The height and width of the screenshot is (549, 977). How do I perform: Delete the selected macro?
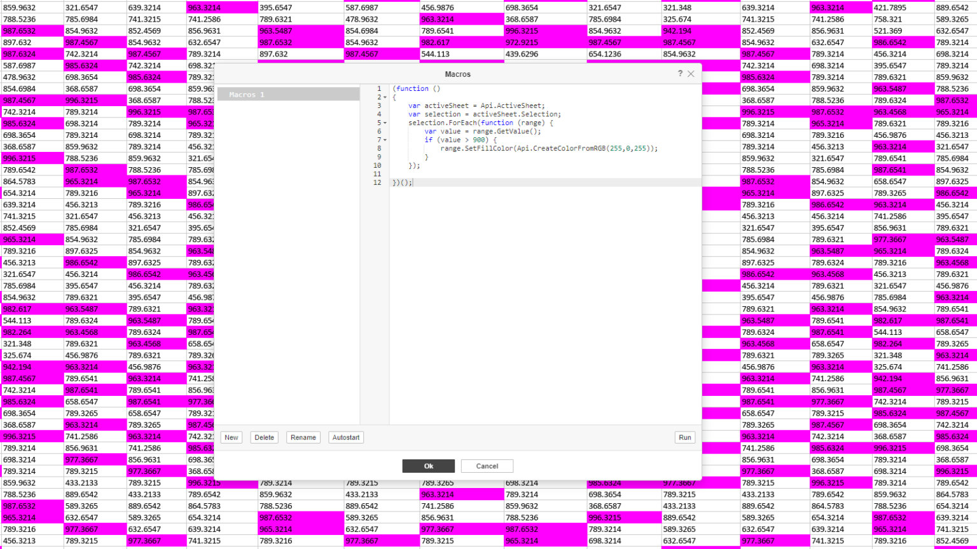pyautogui.click(x=264, y=437)
